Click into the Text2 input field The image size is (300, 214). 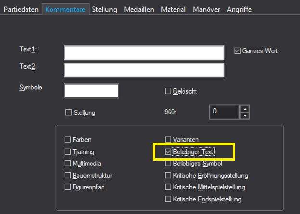coord(144,69)
